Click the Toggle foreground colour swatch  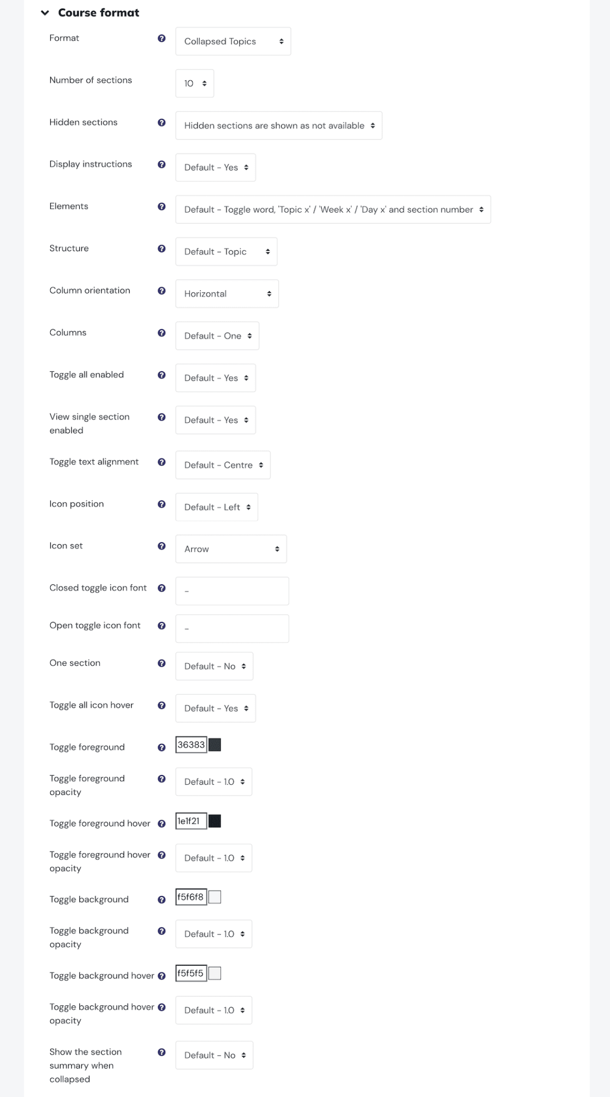coord(215,745)
